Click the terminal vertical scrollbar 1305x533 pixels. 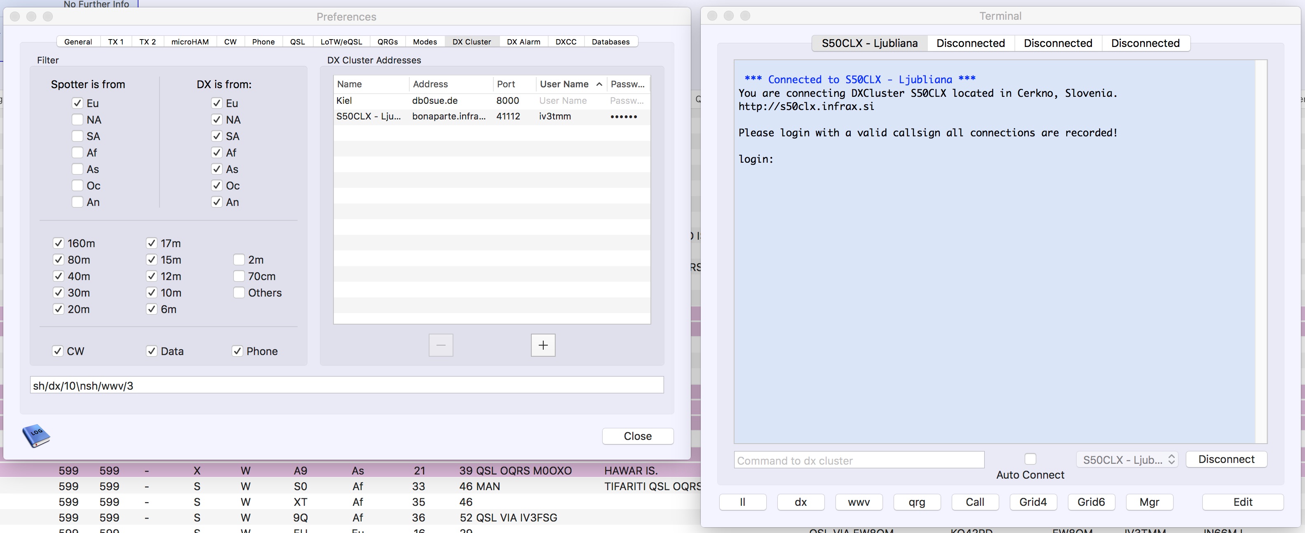1261,252
